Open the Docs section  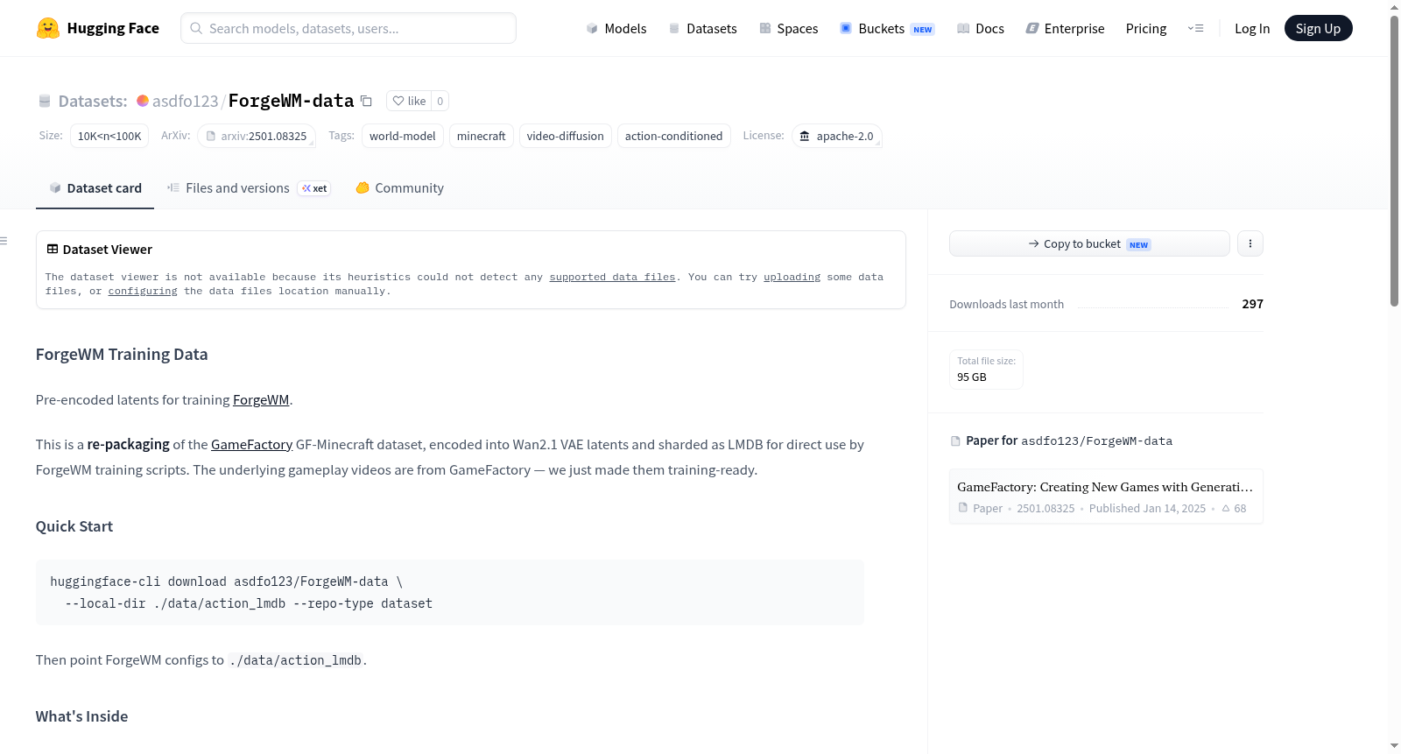click(981, 29)
